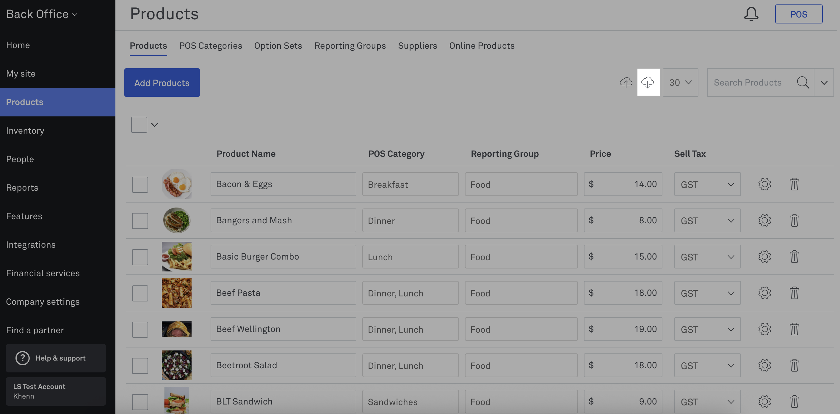Tick the Basic Burger Combo checkbox
This screenshot has width=840, height=414.
[140, 257]
